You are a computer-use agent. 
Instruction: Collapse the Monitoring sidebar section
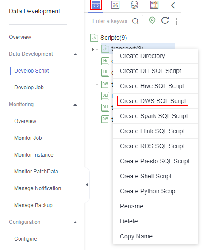[75, 105]
